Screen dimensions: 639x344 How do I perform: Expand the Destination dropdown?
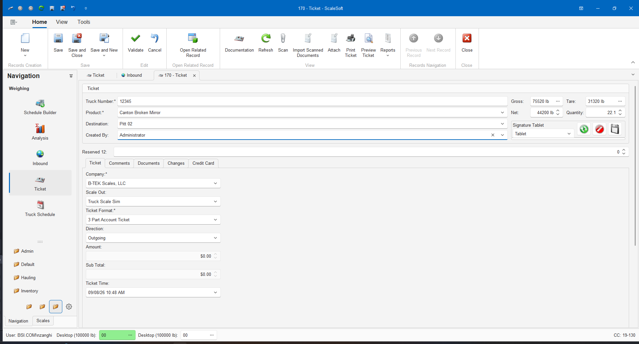(502, 124)
